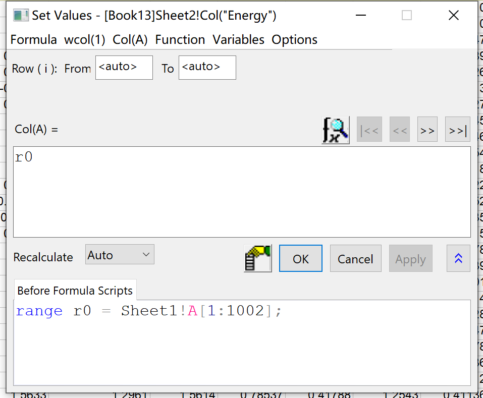Open the Recalculate mode dropdown
The image size is (483, 398).
click(120, 254)
